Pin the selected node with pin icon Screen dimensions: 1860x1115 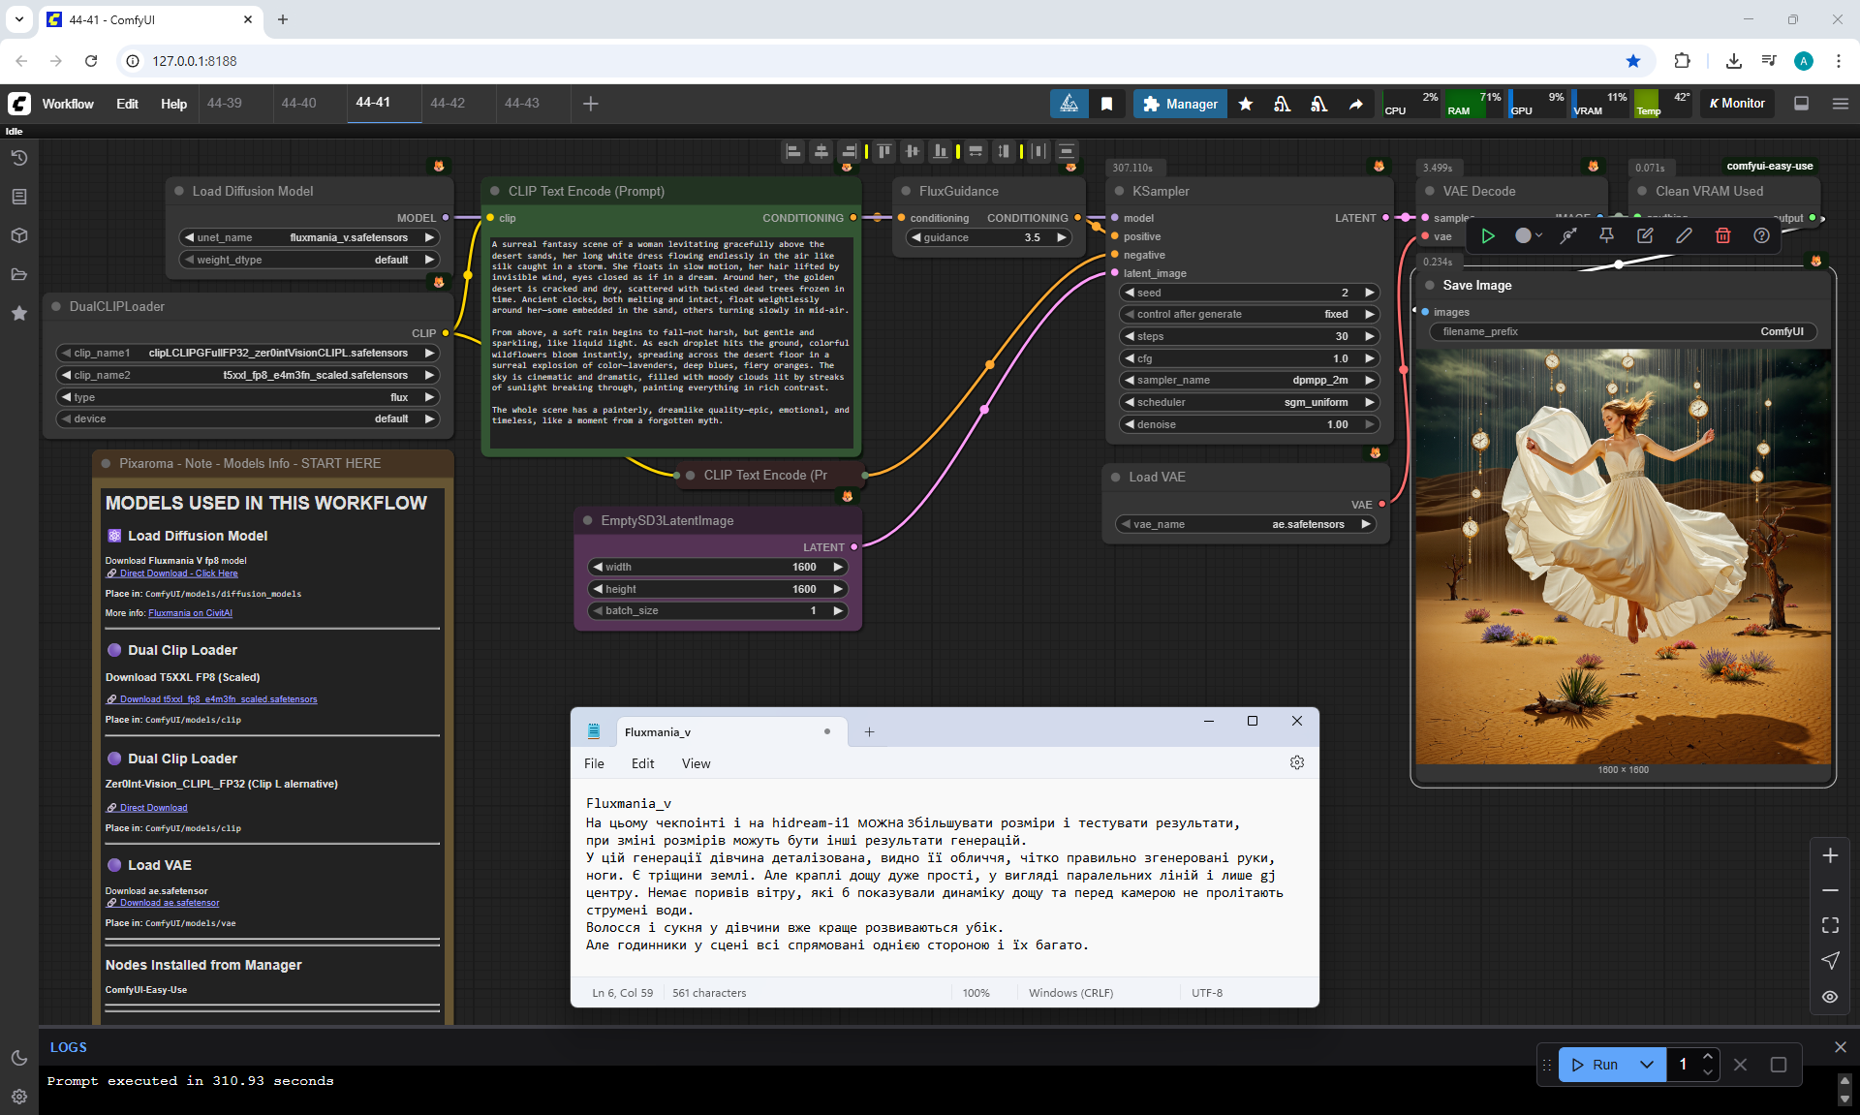pyautogui.click(x=1606, y=235)
